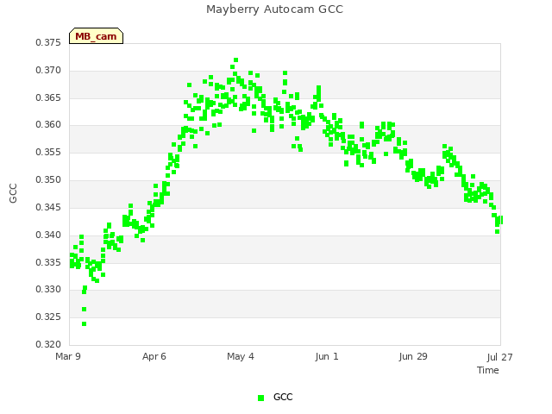Click the chart title Mayberry Autocam GCC
The width and height of the screenshot is (552, 414).
click(x=274, y=9)
